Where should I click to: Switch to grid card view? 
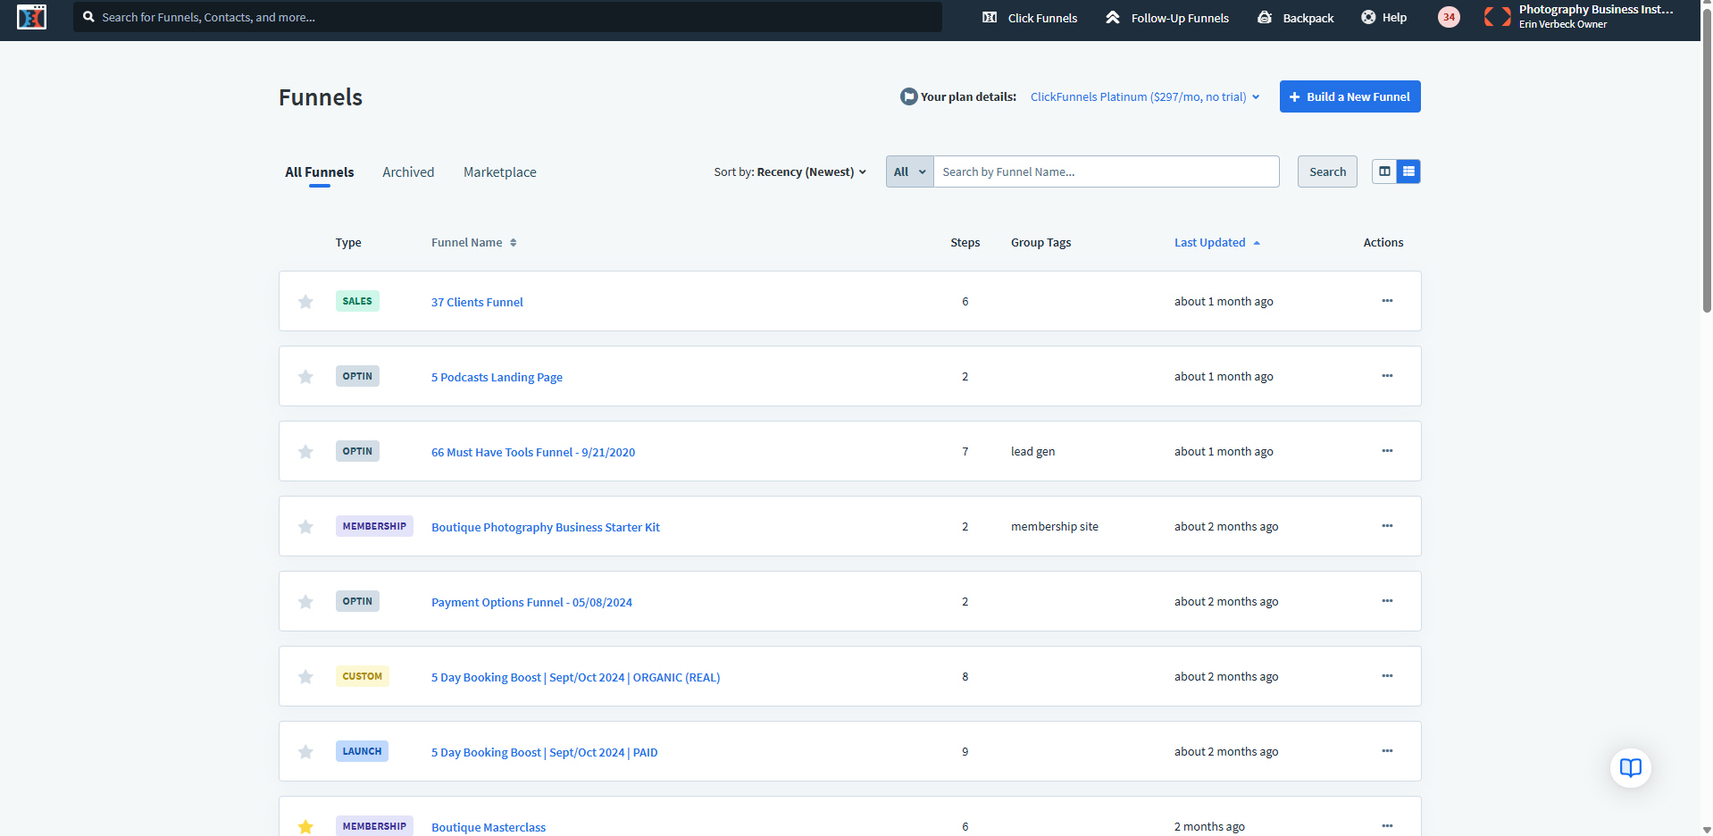tap(1384, 171)
